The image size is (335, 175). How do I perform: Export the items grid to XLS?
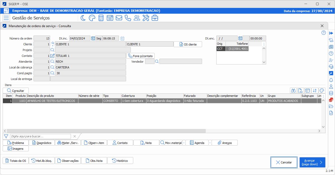tap(301, 91)
